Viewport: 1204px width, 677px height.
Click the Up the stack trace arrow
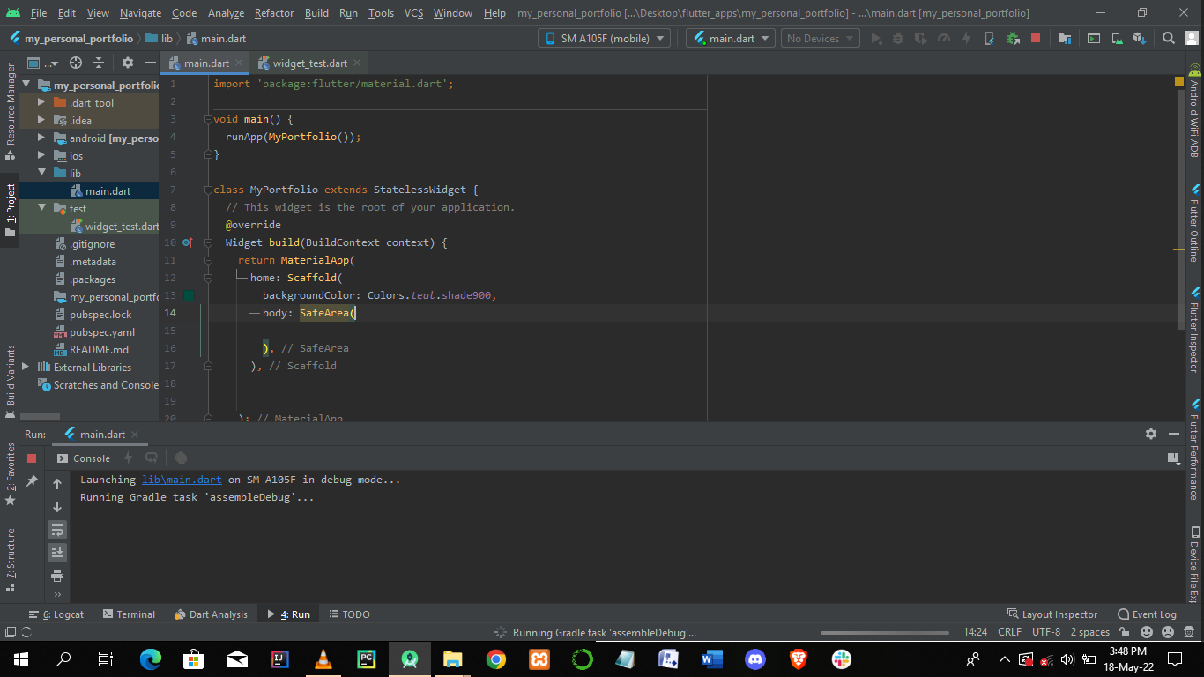[57, 484]
